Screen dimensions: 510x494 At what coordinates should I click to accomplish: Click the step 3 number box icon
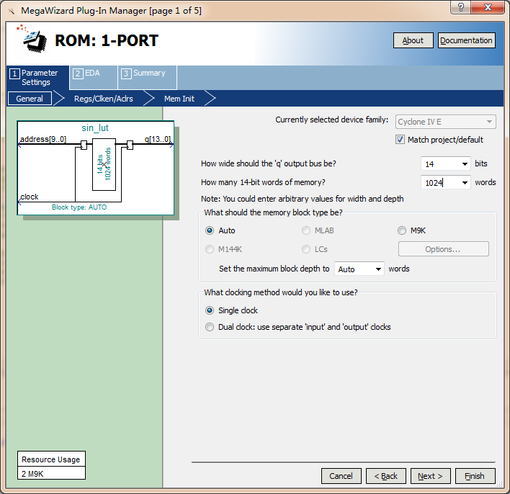(x=126, y=73)
